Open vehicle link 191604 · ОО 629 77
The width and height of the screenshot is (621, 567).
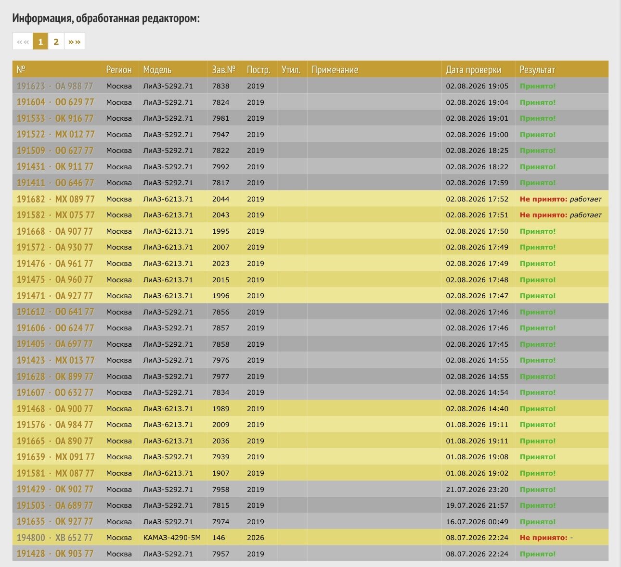pyautogui.click(x=55, y=102)
